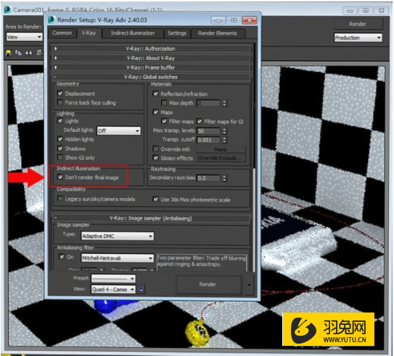Click Render button in Render Setup dialog
Image resolution: width=394 pixels, height=356 pixels.
(208, 284)
